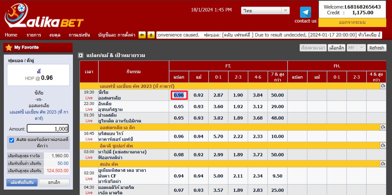Image resolution: width=392 pixels, height=195 pixels.
Task: Open the MY odds type dropdown
Action: [356, 48]
